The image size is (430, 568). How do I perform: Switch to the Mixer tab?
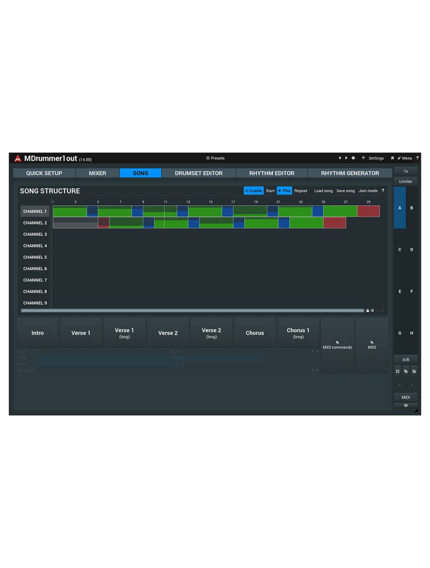[x=97, y=173]
